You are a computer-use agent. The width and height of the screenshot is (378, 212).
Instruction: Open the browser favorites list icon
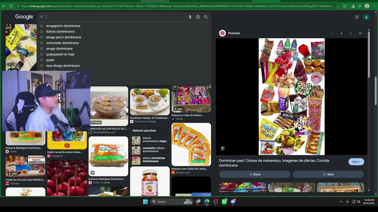(360, 6)
